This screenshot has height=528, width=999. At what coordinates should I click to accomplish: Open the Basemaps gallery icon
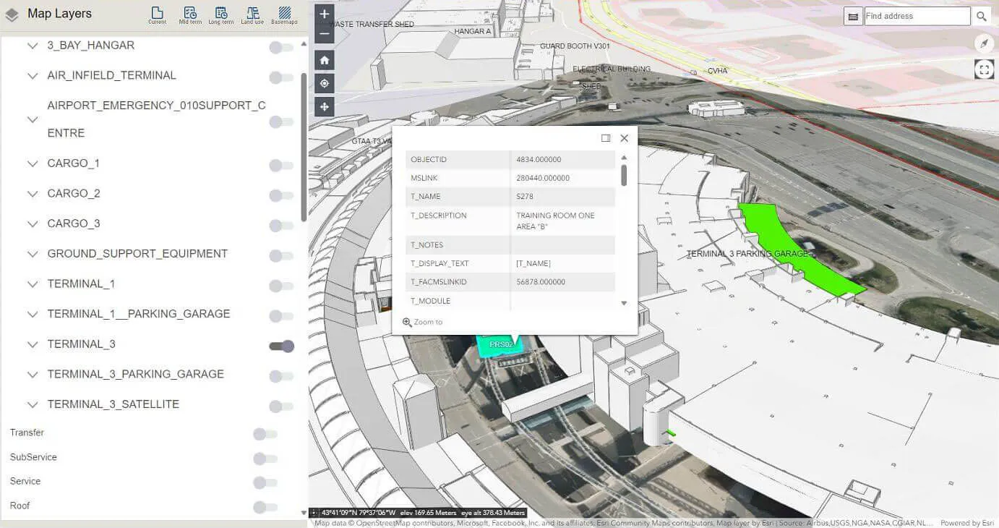[x=284, y=14]
